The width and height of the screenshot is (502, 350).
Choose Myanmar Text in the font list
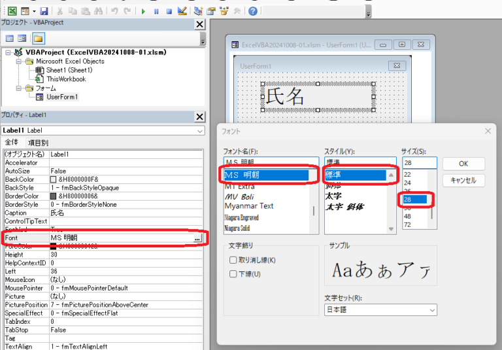[249, 206]
